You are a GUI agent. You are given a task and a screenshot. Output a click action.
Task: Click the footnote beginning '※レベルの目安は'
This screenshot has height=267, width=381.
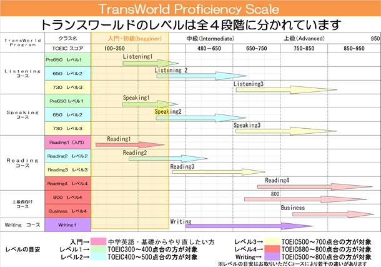(x=292, y=264)
